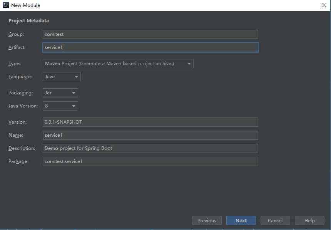Click into the Group text field
This screenshot has height=230, width=331.
click(x=150, y=34)
